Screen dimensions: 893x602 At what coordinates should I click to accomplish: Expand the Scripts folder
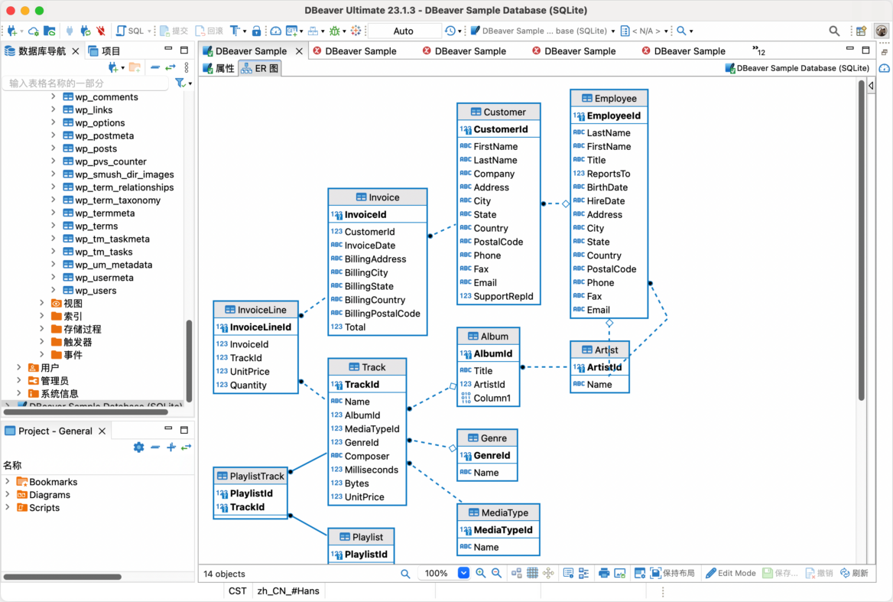[8, 507]
